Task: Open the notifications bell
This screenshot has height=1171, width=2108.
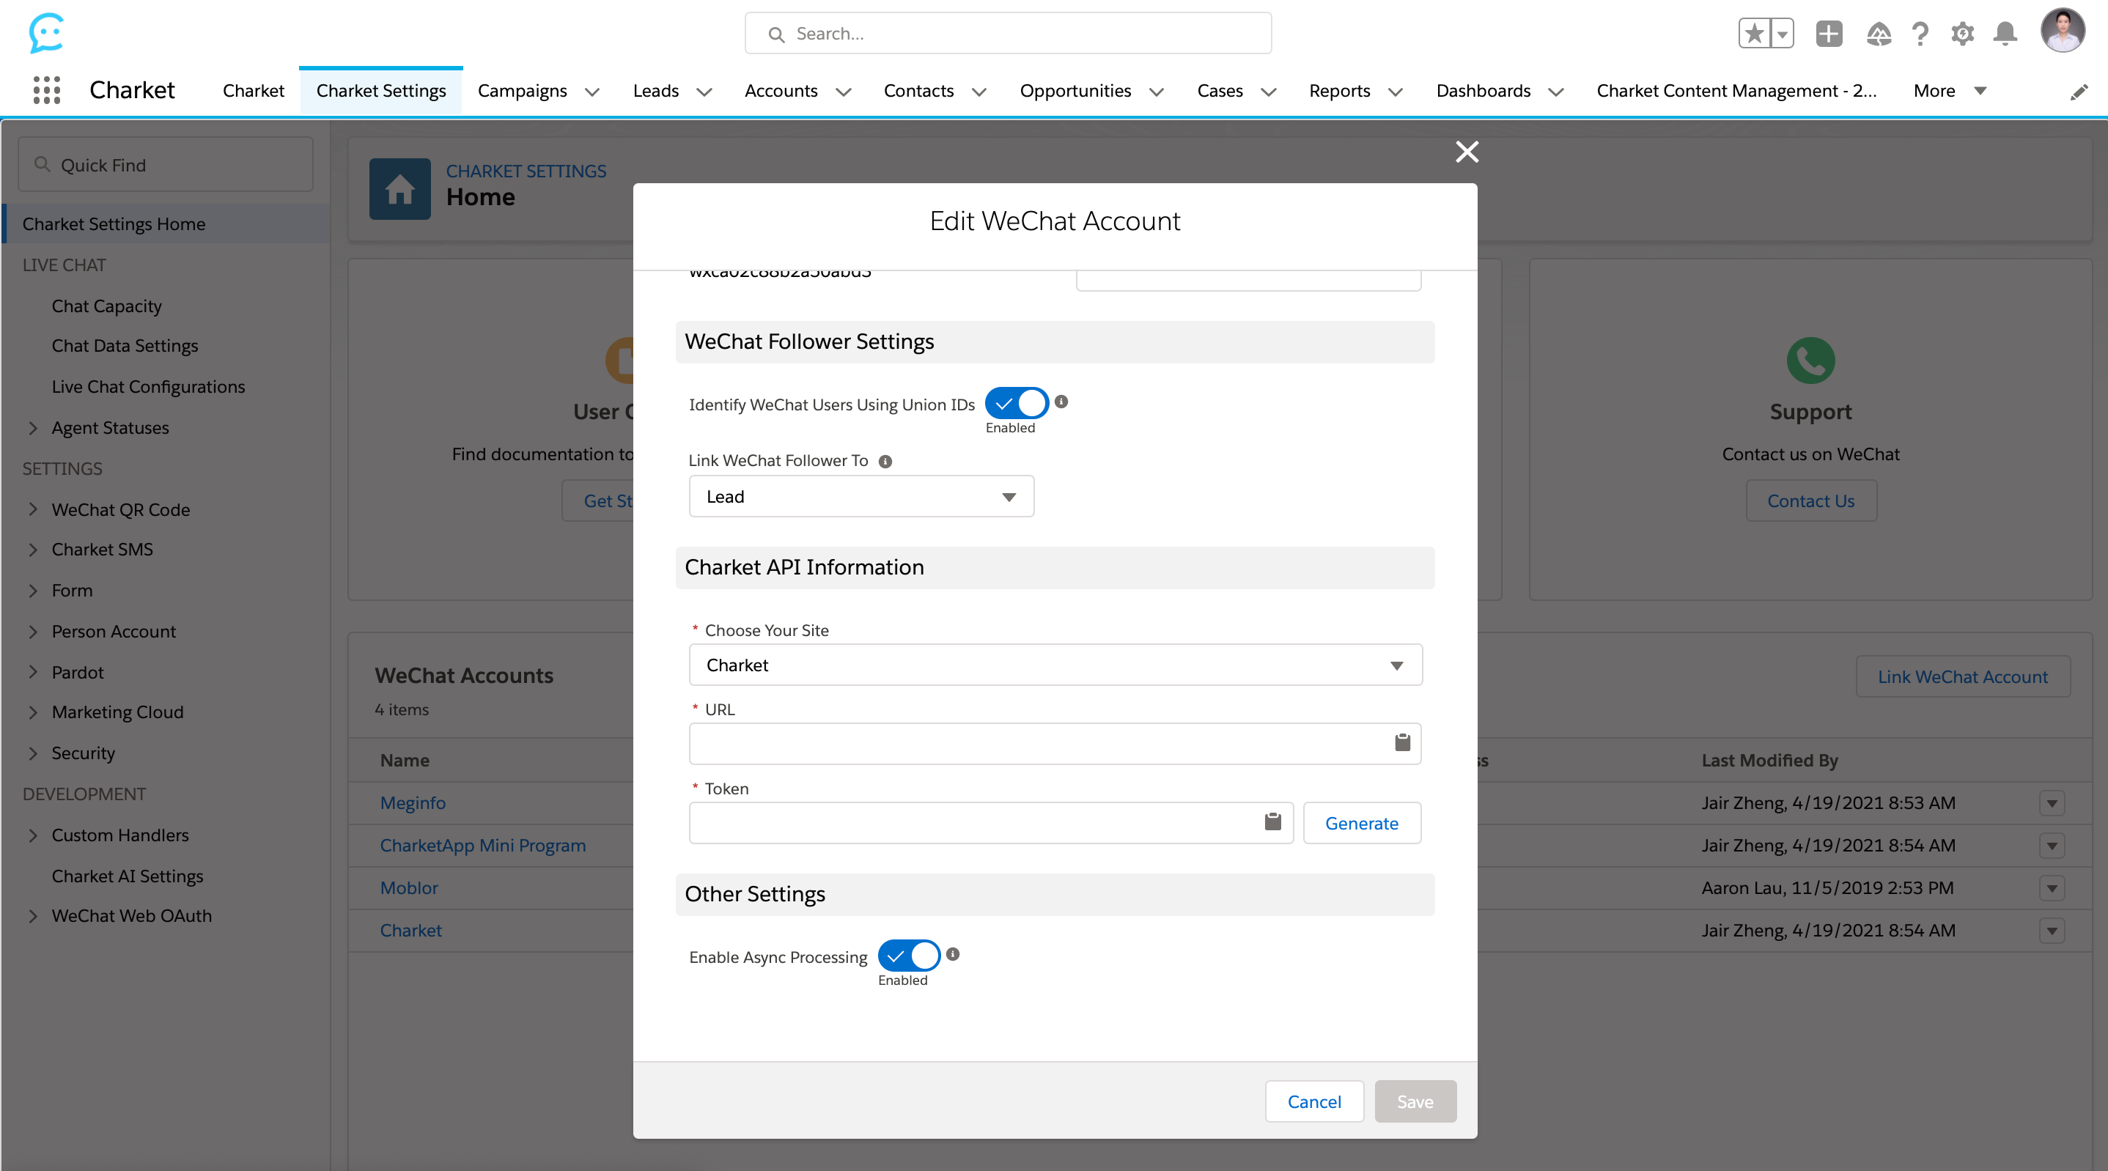Action: [x=2005, y=34]
